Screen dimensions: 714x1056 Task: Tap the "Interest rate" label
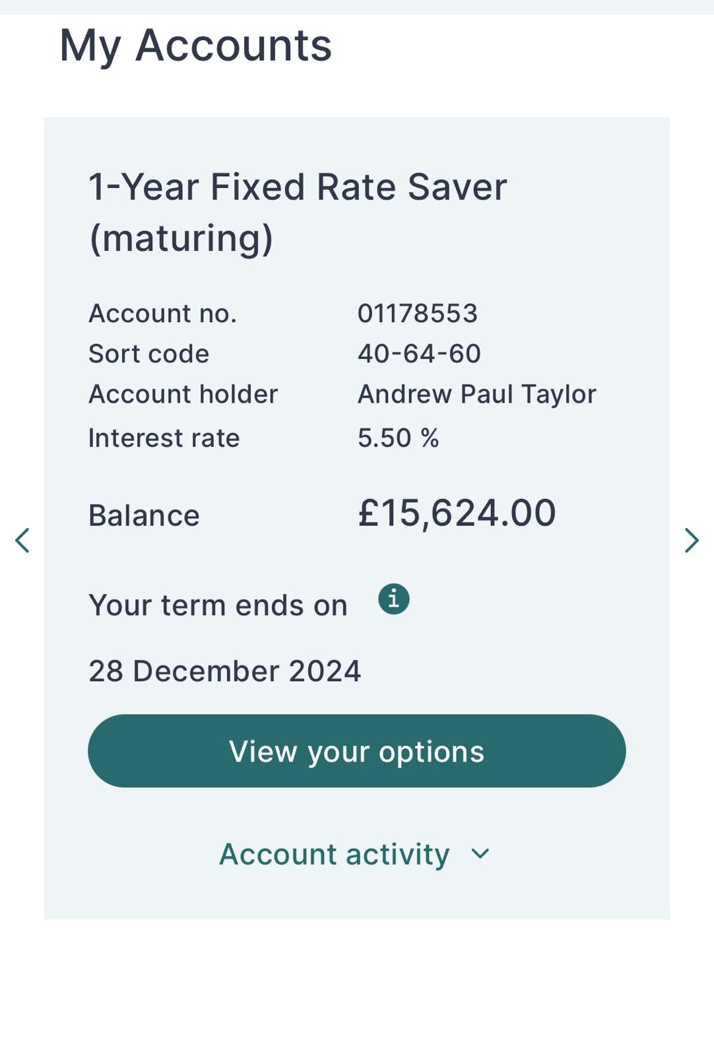(x=164, y=438)
